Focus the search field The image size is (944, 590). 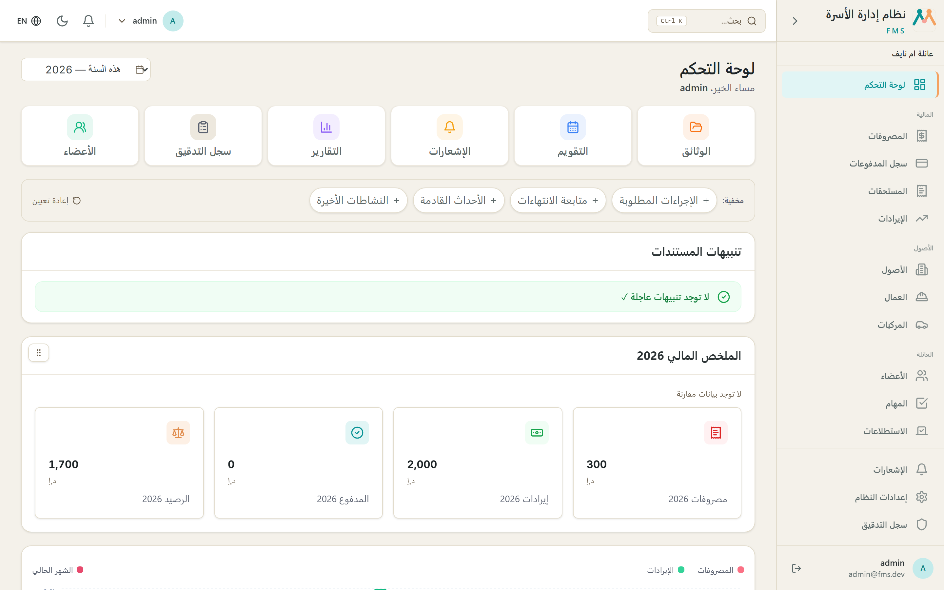tap(706, 21)
